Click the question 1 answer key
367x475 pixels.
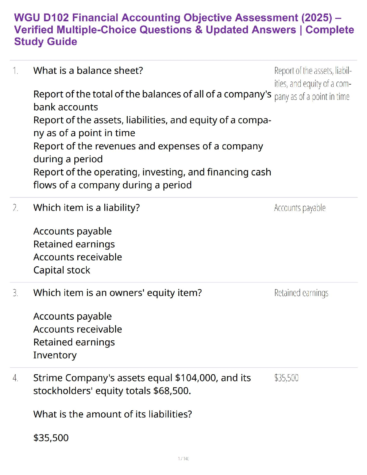click(x=312, y=84)
